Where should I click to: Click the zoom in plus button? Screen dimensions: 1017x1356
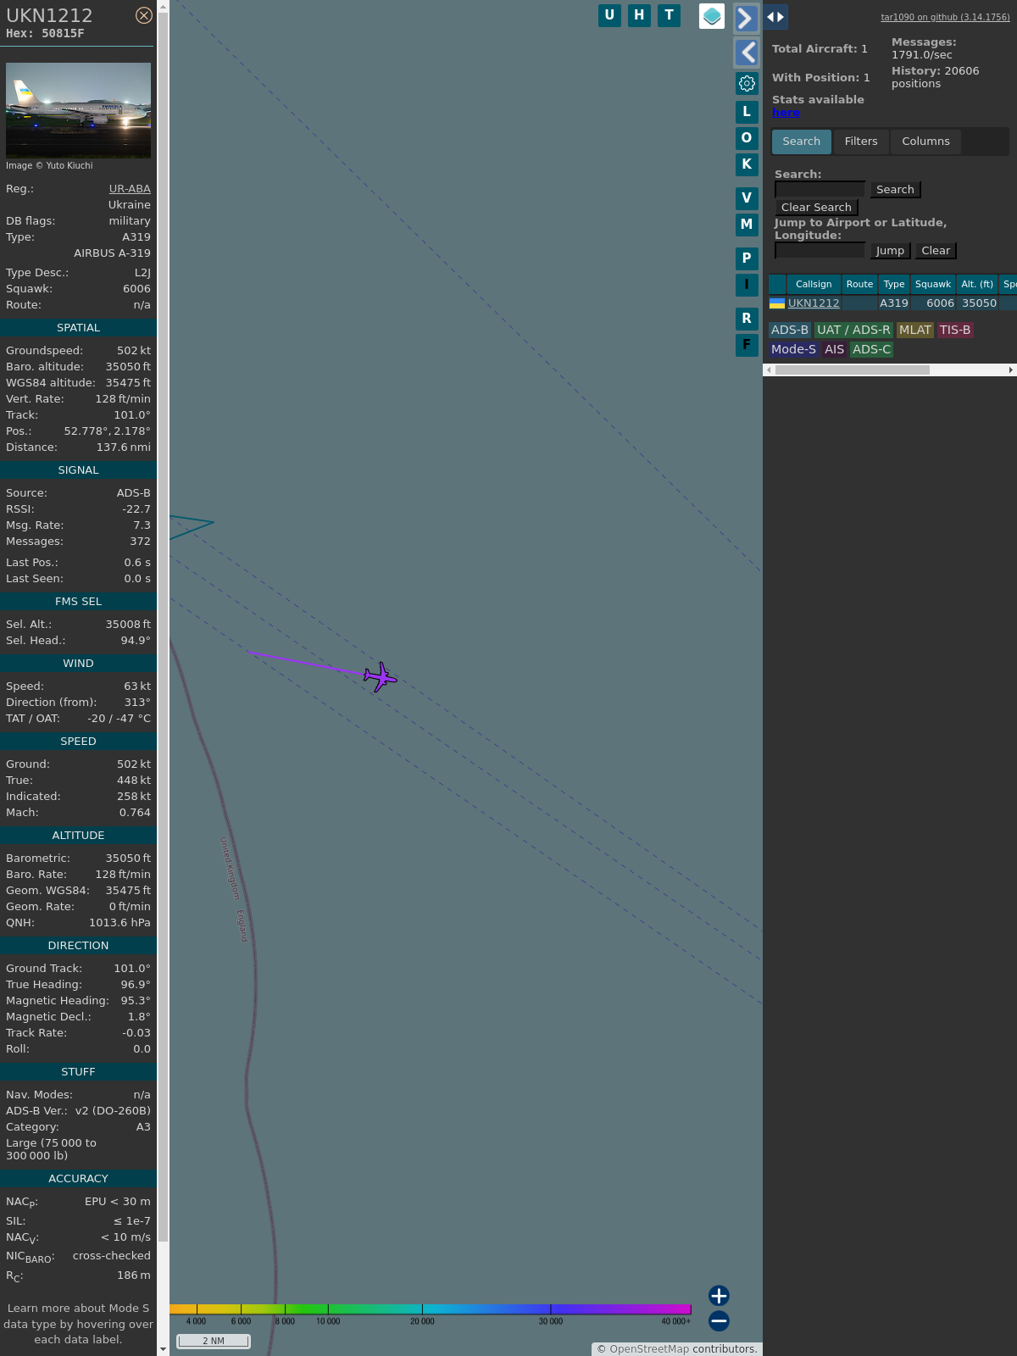coord(719,1295)
